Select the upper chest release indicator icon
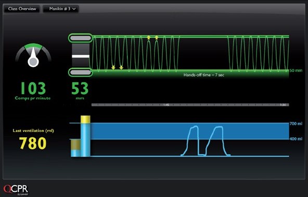The height and width of the screenshot is (197, 308). tap(80, 38)
